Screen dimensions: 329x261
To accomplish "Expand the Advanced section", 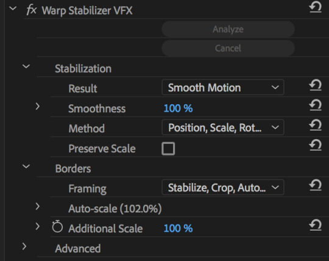I will coord(24,246).
